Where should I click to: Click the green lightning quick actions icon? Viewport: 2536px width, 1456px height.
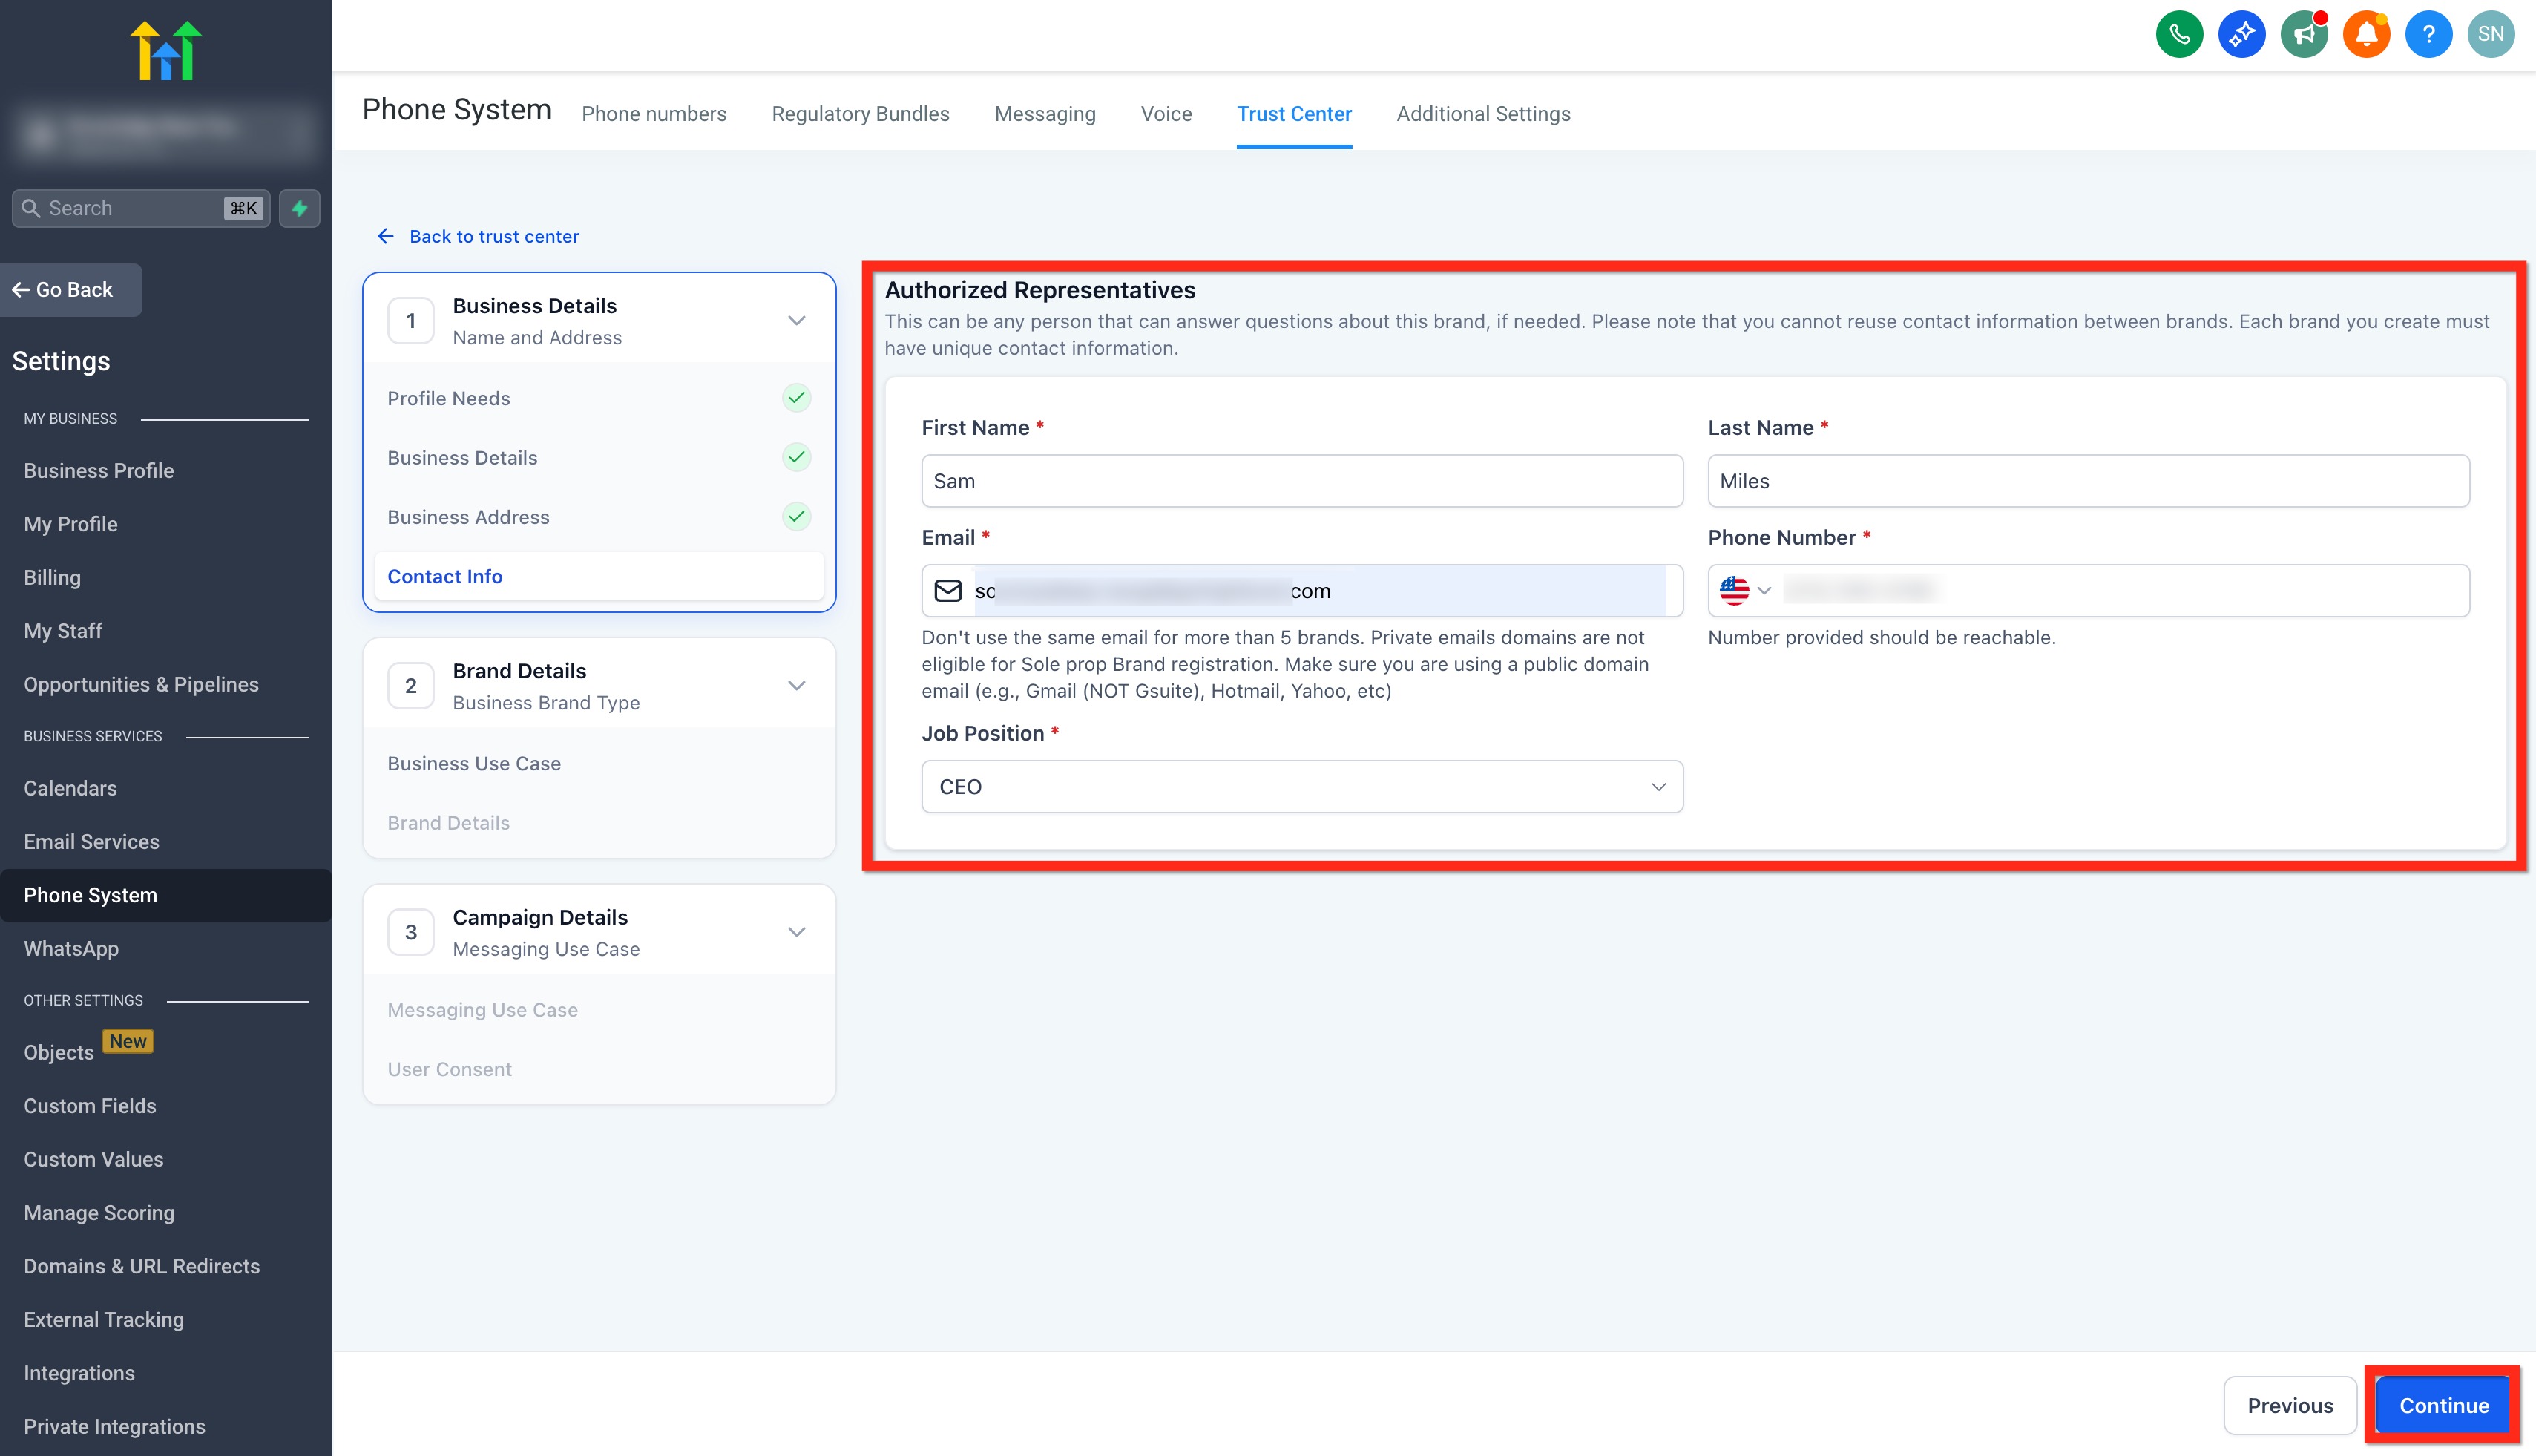click(x=299, y=208)
